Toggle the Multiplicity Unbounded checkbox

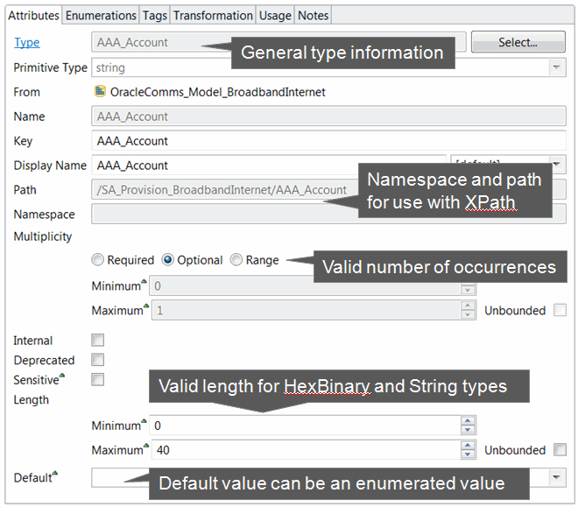[x=560, y=310]
